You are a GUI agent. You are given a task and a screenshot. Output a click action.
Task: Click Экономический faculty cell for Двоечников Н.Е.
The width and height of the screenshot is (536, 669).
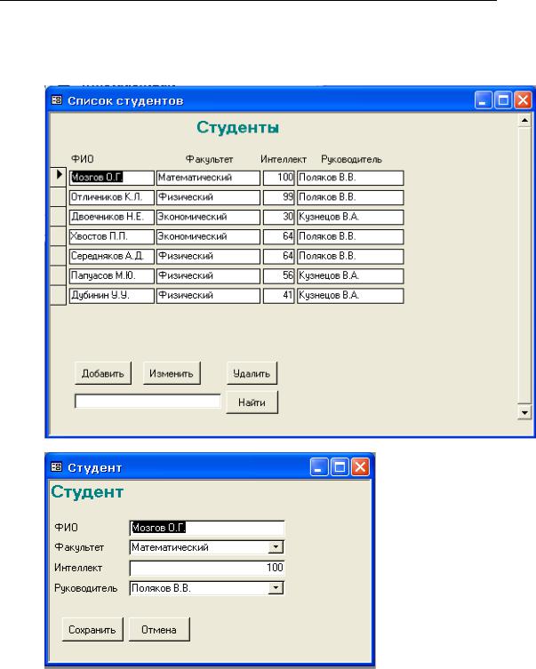pos(208,217)
